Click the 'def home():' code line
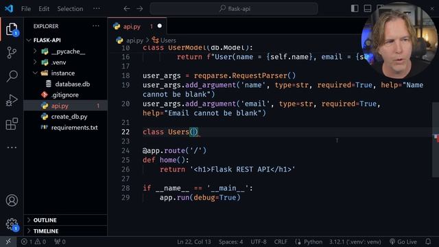The height and width of the screenshot is (247, 439). (x=166, y=160)
